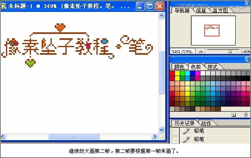Screen dimensions: 251x158
Task: Select the 色板 swatches tab
Action: coord(196,67)
